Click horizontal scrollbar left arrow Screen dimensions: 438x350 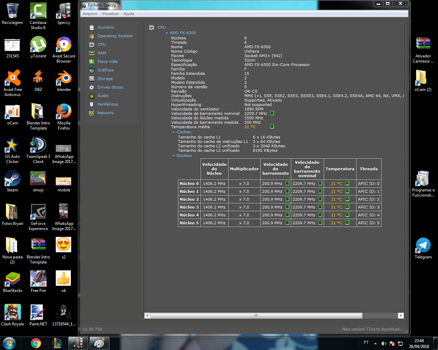click(147, 315)
